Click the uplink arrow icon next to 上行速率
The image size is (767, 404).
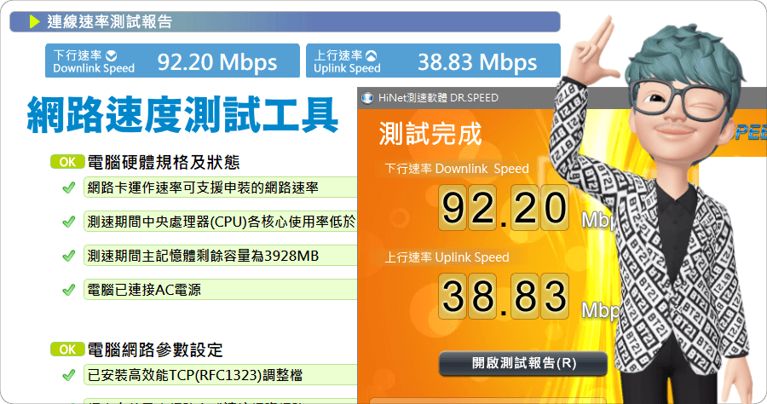(x=372, y=55)
